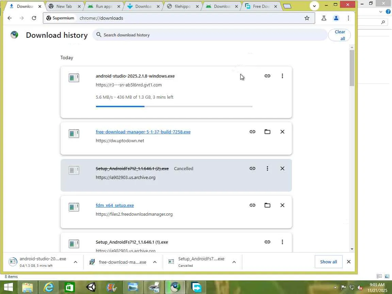Switch to the filehippo tab
Screen dimensions: 392x294
pos(182,6)
